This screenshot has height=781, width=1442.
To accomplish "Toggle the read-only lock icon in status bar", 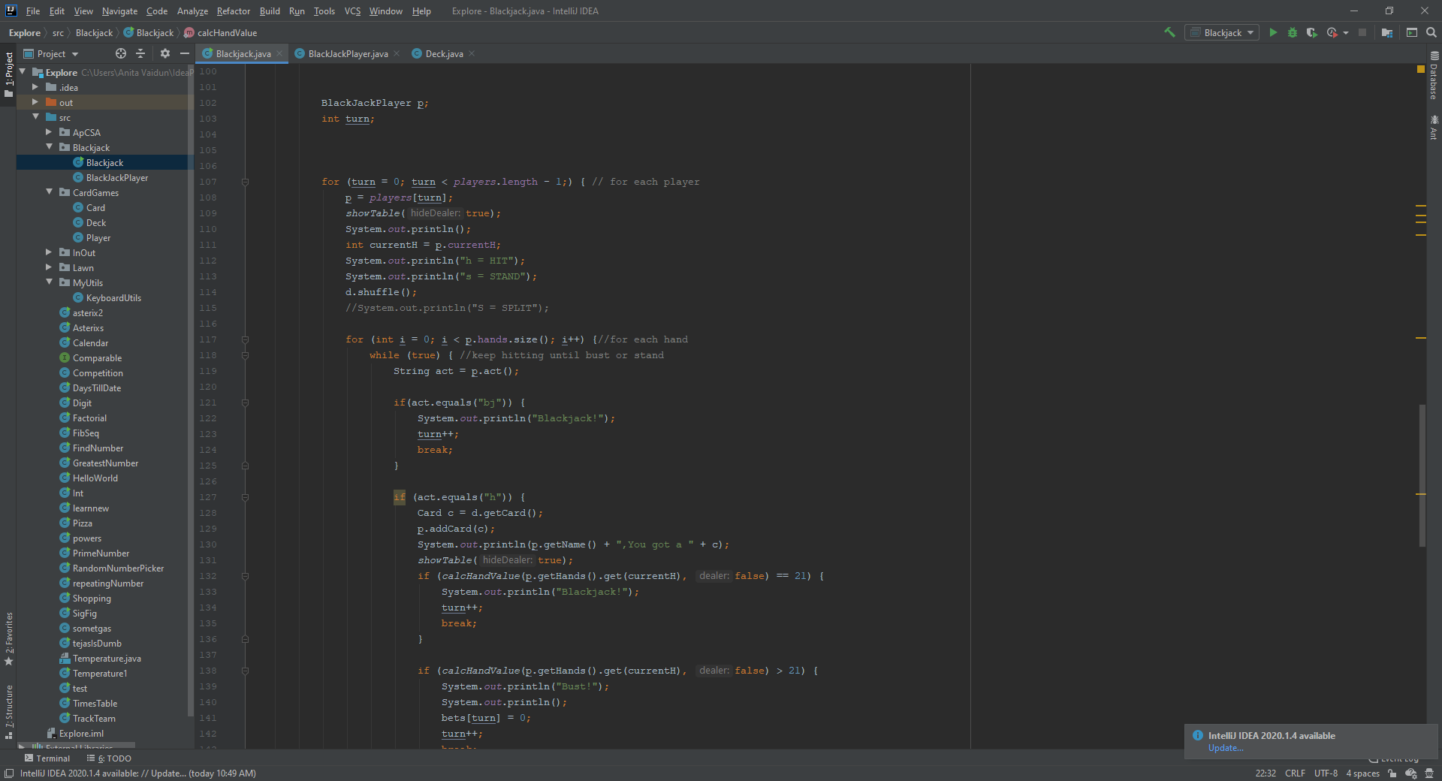I will coord(1392,773).
